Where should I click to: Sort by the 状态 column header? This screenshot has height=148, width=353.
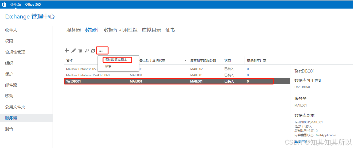coord(227,60)
